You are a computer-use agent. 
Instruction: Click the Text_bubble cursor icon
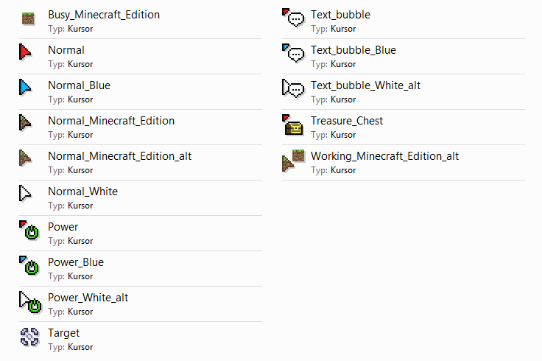294,18
